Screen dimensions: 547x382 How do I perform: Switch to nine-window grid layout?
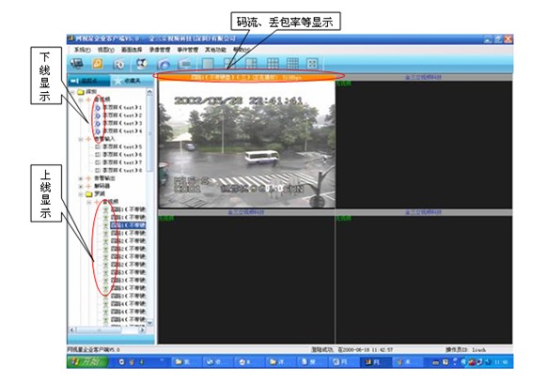click(x=273, y=64)
